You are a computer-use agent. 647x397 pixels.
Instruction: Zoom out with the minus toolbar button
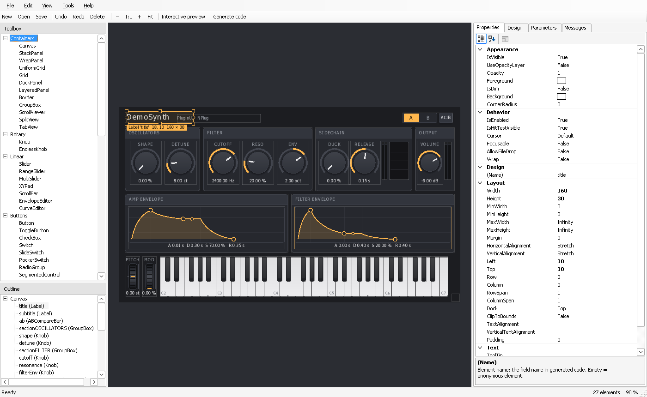point(117,17)
